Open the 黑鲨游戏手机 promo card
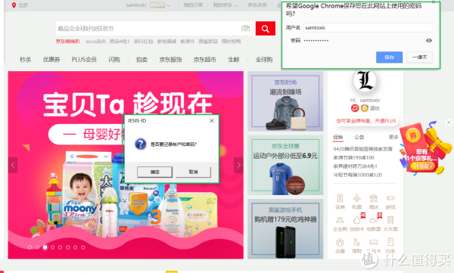The image size is (454, 273). pos(285,228)
